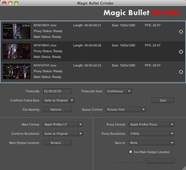The height and width of the screenshot is (170, 186).
Task: Zoom the window with the green button
Action: (x=16, y=3)
